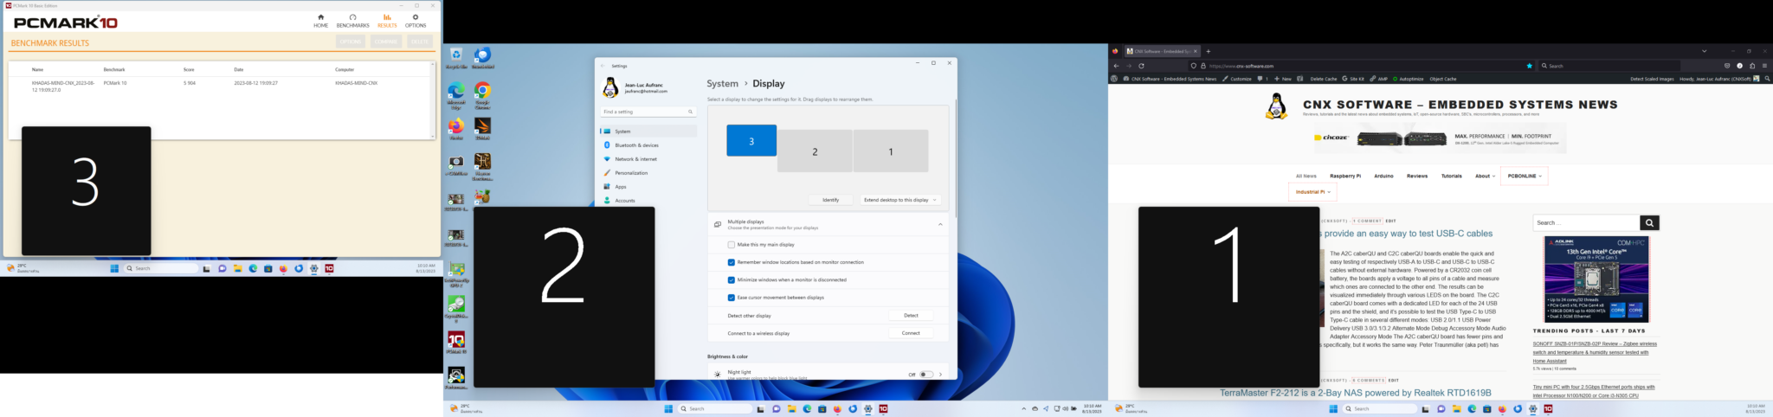Uncheck Remember window locations based on monitor connection
The image size is (1773, 417).
pos(732,262)
